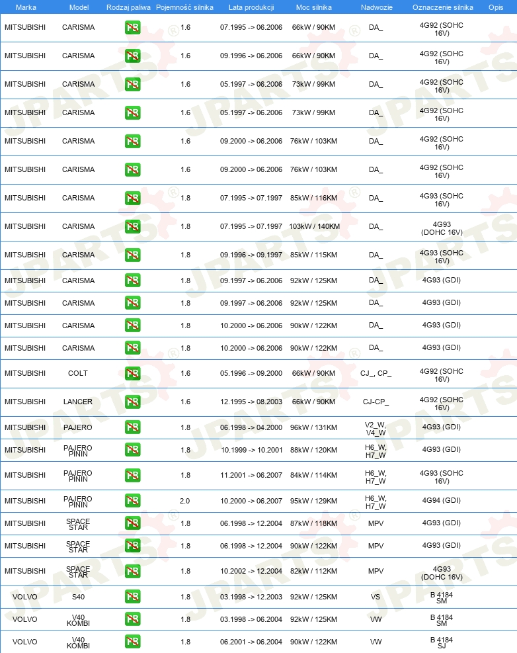
Task: Select the VOLVO cell in the S40 row
Action: tap(25, 597)
